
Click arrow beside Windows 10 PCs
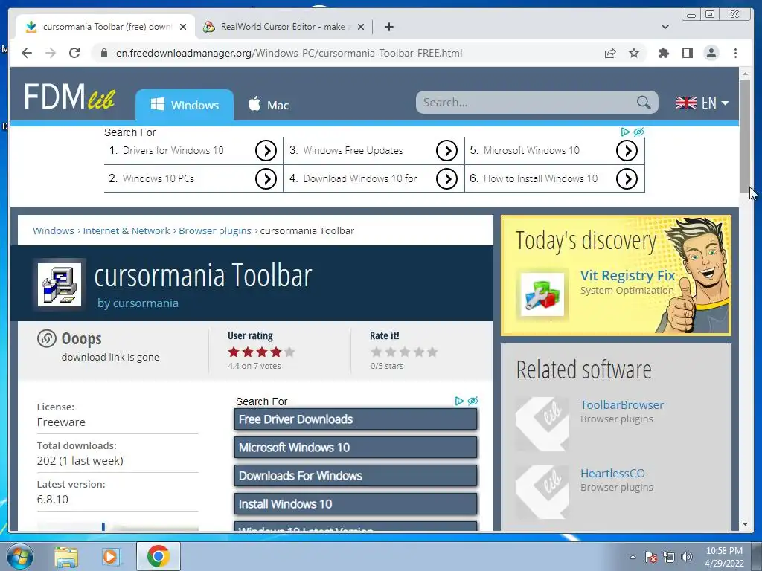pyautogui.click(x=266, y=179)
